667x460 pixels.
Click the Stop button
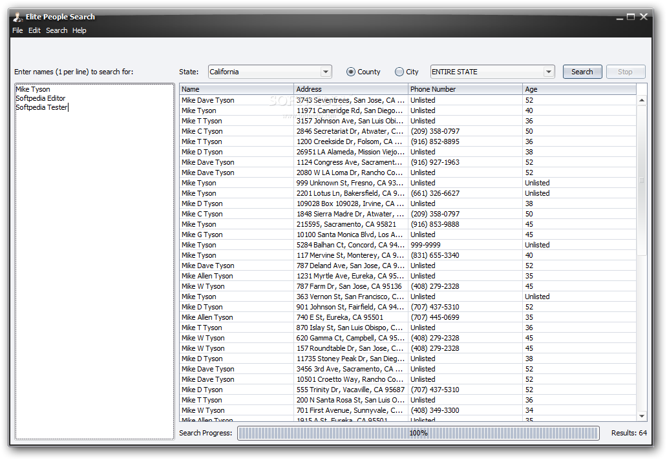point(626,72)
